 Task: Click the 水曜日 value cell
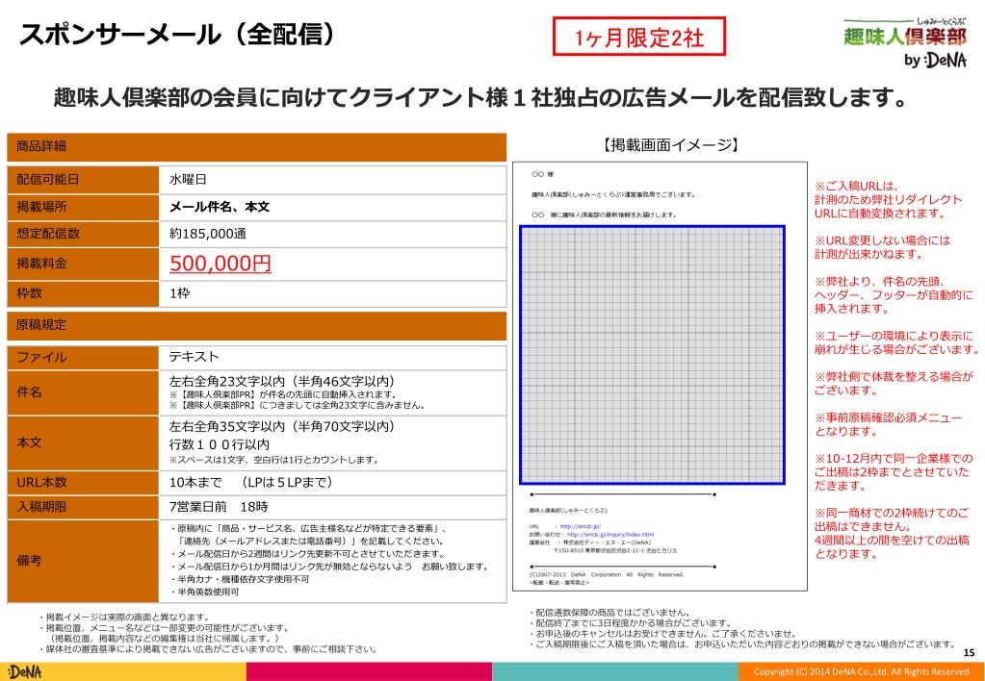tap(332, 180)
